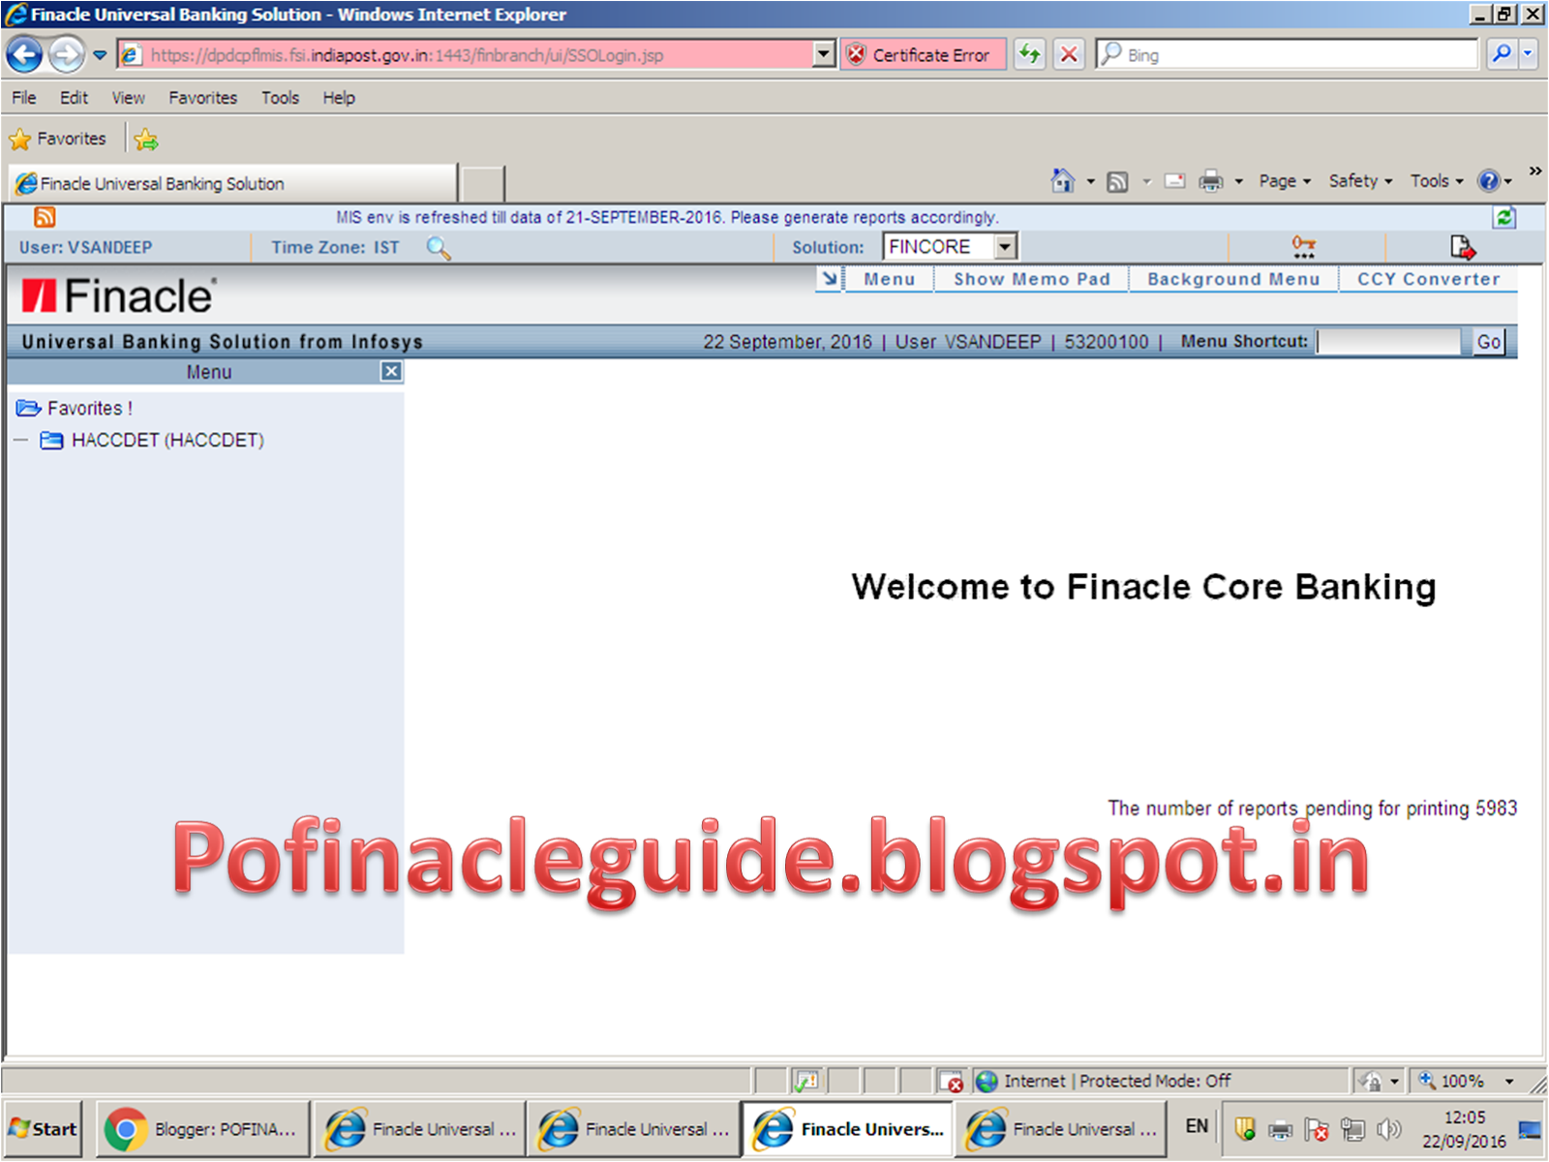Click the Menu Shortcut input field

click(x=1389, y=342)
